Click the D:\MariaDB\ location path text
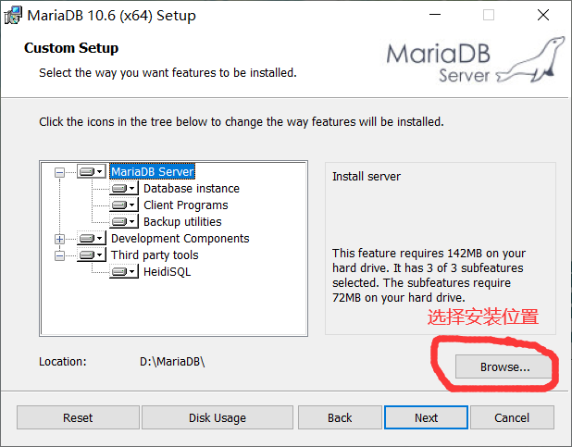Image resolution: width=572 pixels, height=447 pixels. point(172,361)
